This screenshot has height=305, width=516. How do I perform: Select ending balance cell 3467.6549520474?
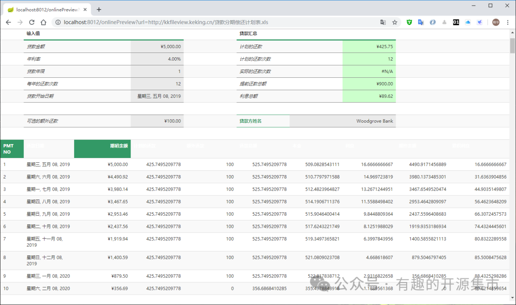[422, 189]
